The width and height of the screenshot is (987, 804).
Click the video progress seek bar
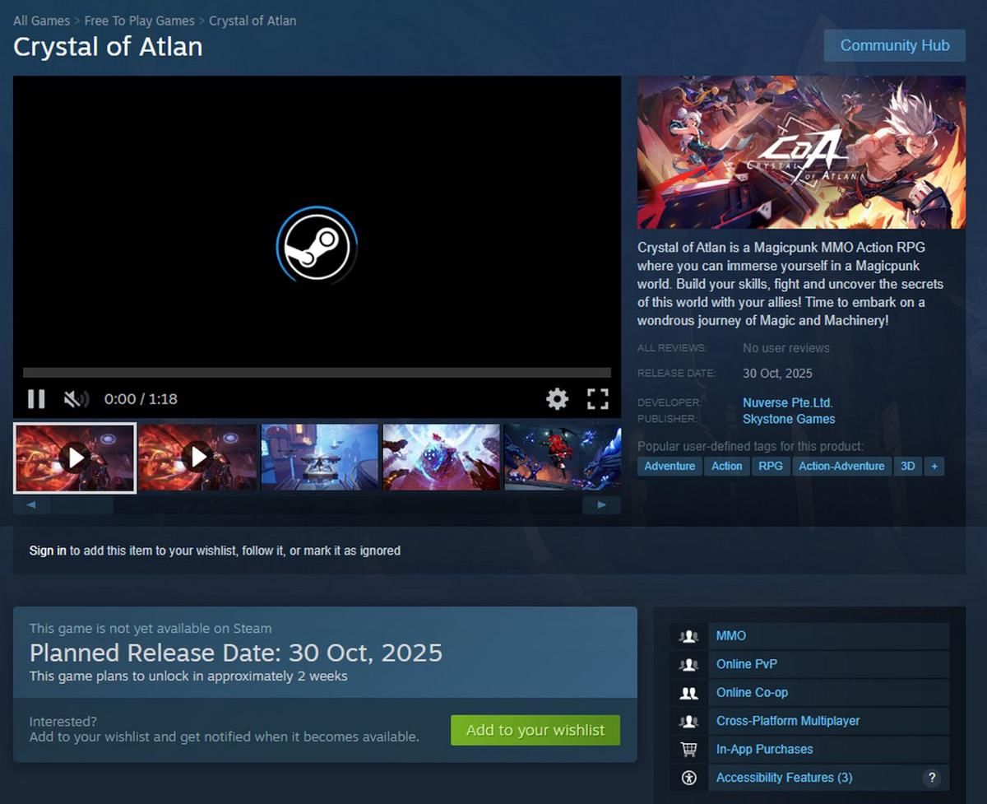coord(317,373)
